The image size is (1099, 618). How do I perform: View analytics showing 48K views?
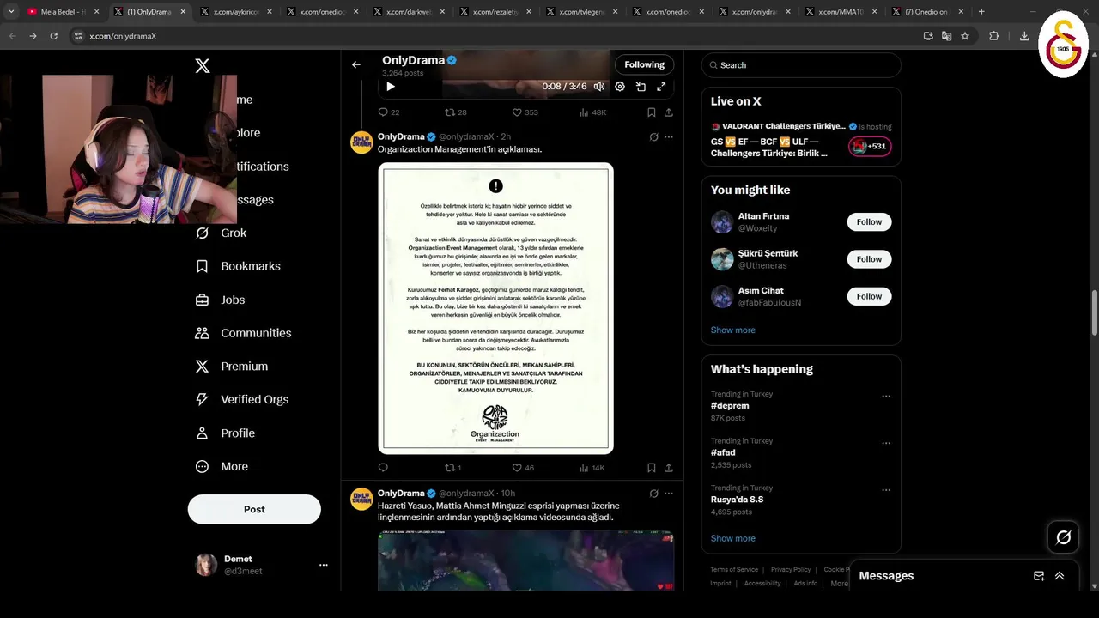click(592, 112)
